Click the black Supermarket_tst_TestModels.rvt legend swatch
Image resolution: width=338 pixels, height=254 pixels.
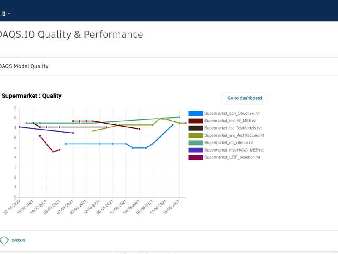point(196,128)
